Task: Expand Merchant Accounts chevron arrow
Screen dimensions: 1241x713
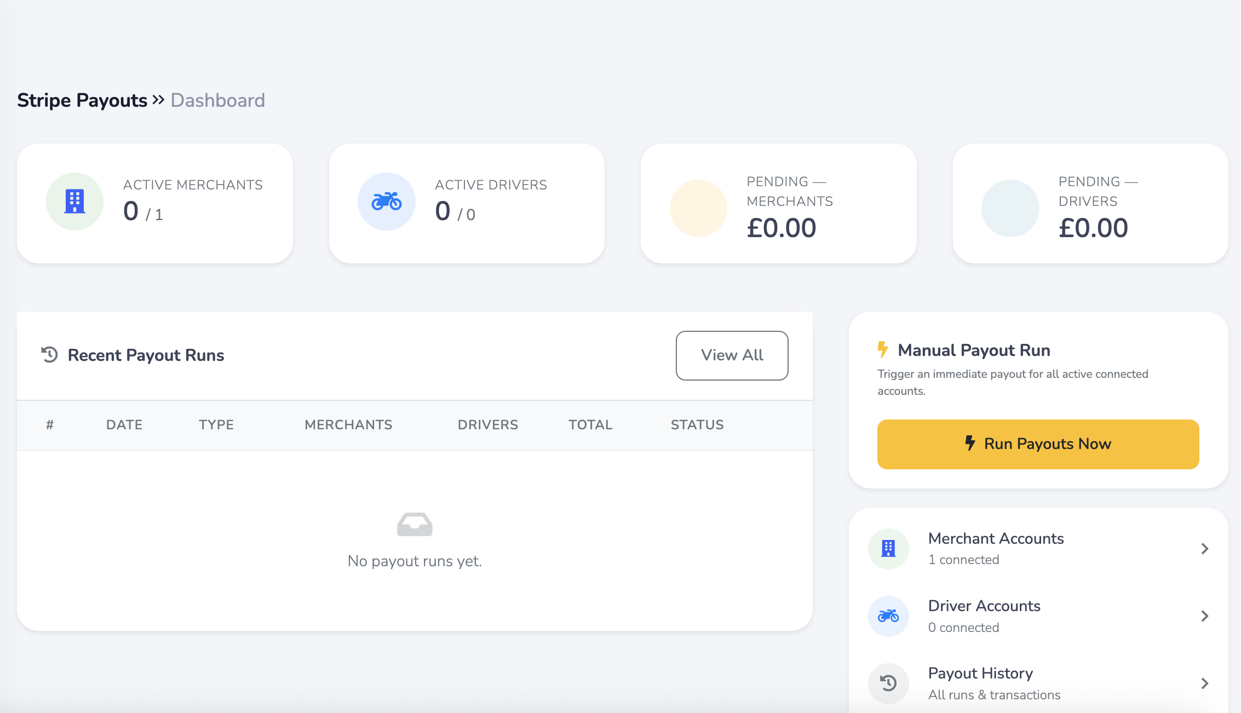Action: (x=1204, y=549)
